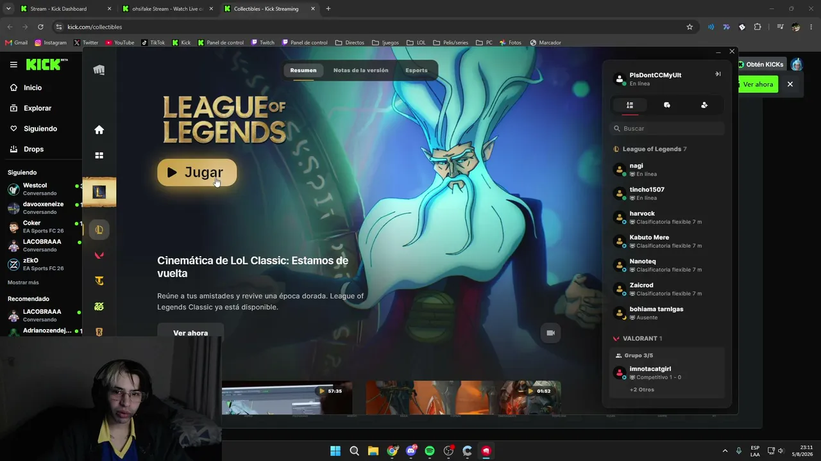821x461 pixels.
Task: Expand the PC bookmark folder
Action: click(484, 43)
